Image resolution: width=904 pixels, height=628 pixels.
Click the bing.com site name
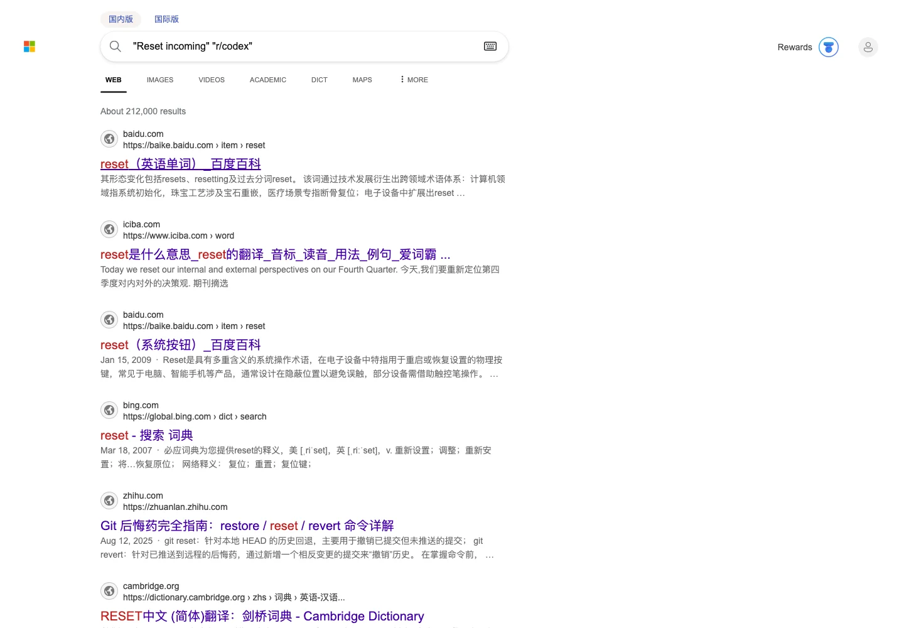click(141, 405)
